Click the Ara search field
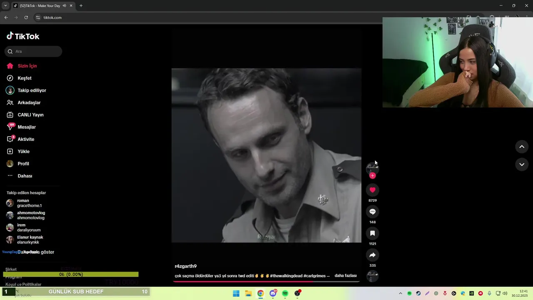533x300 pixels. [33, 52]
